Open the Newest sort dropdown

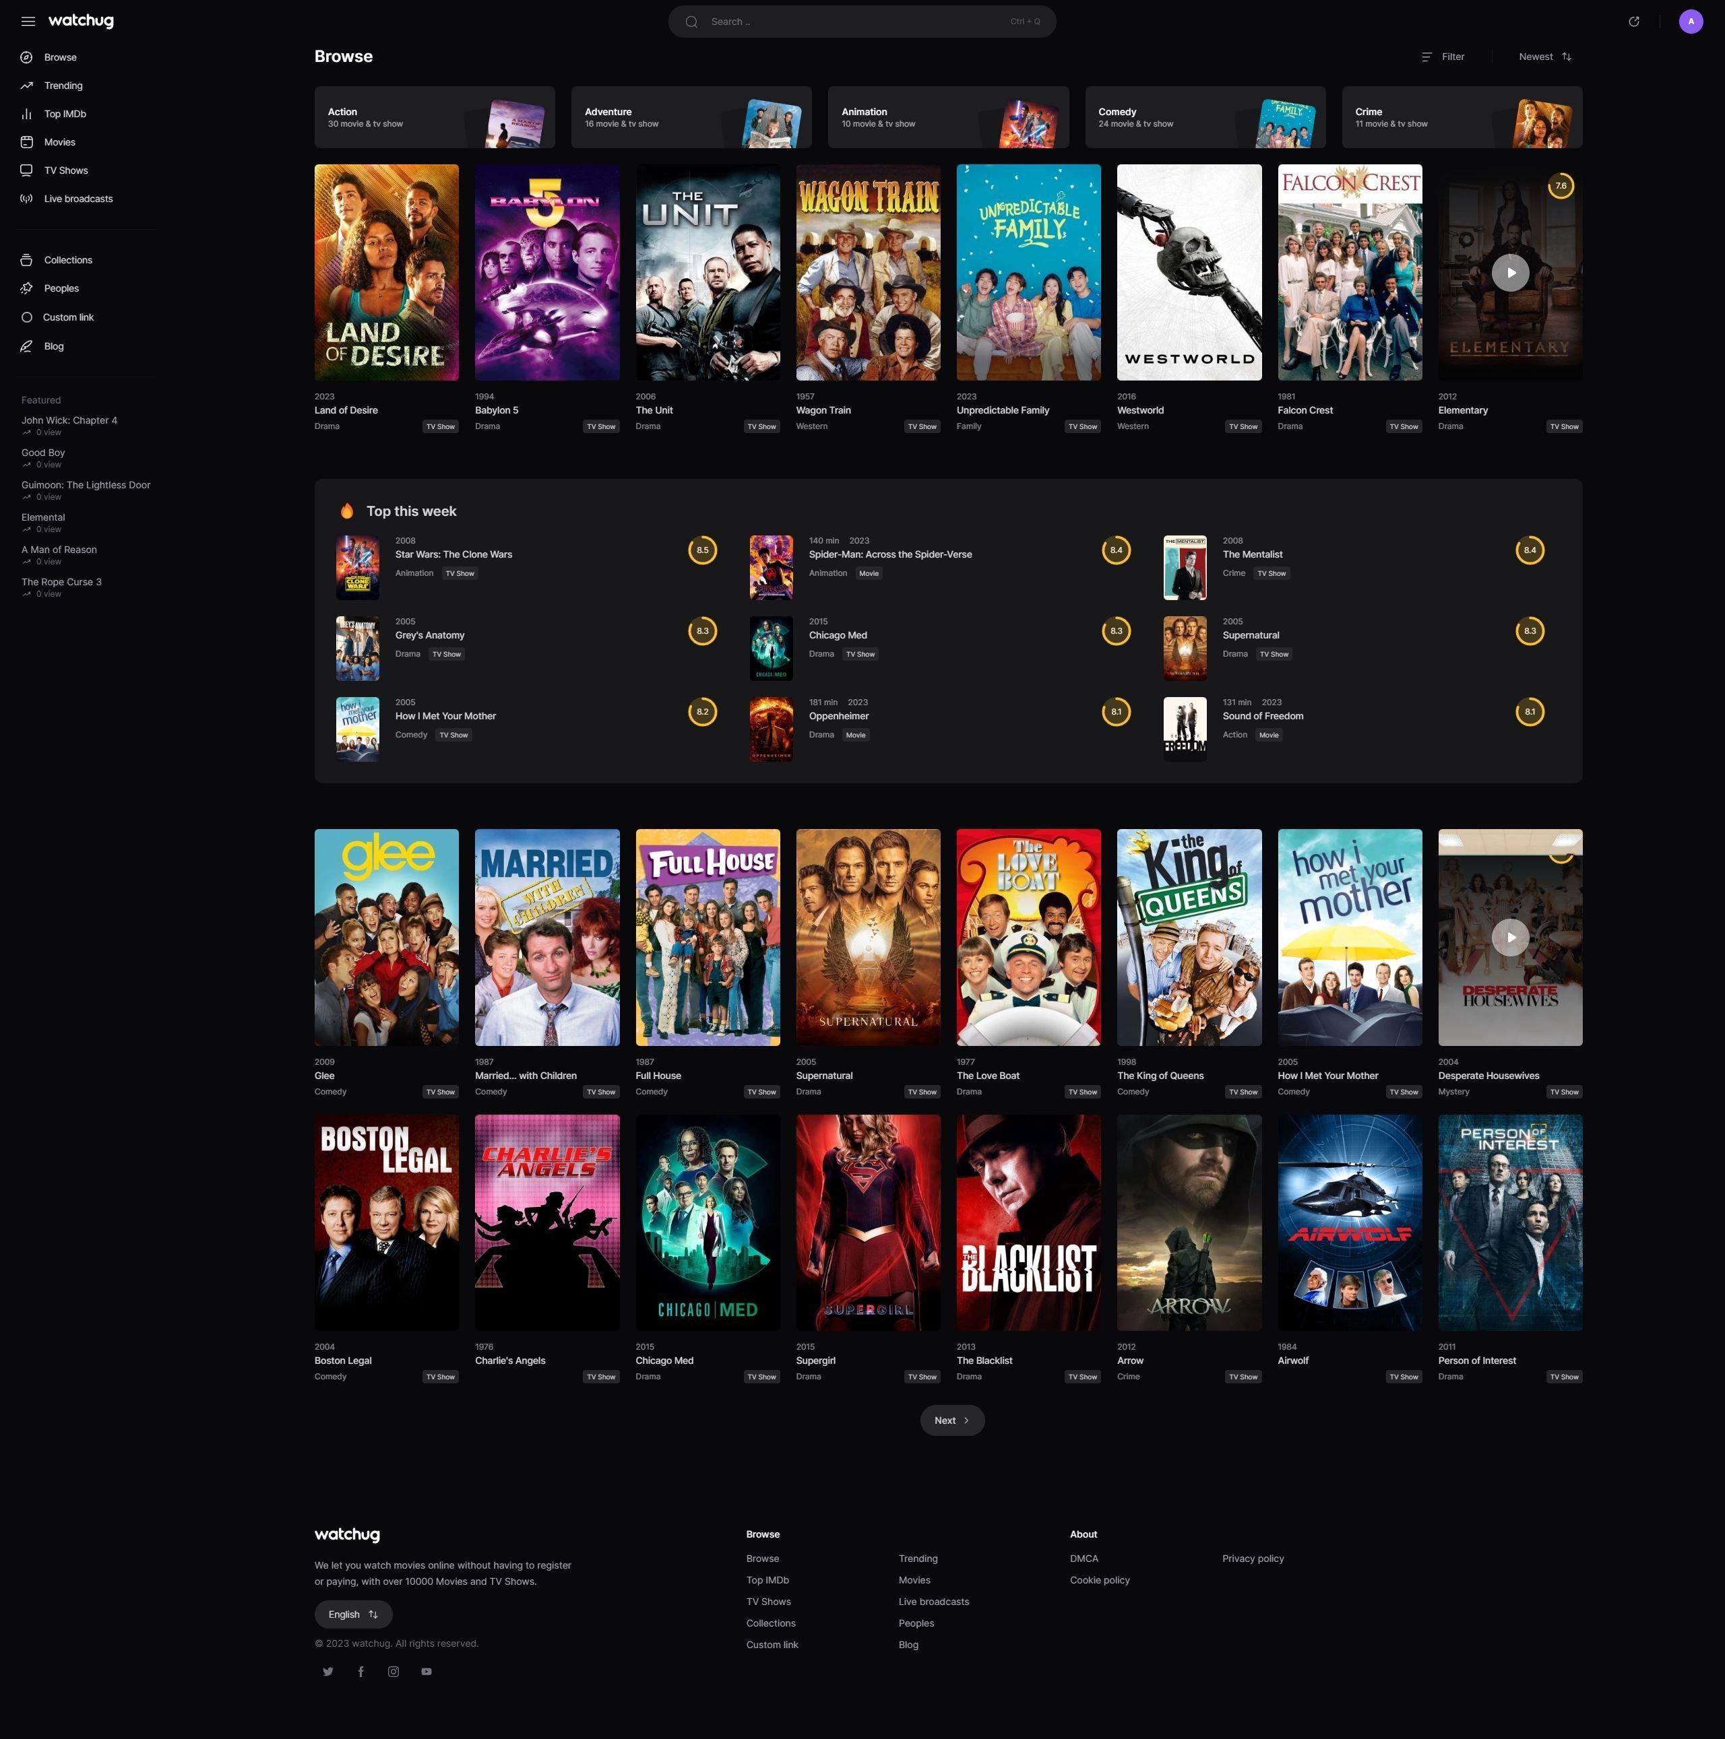pos(1544,57)
